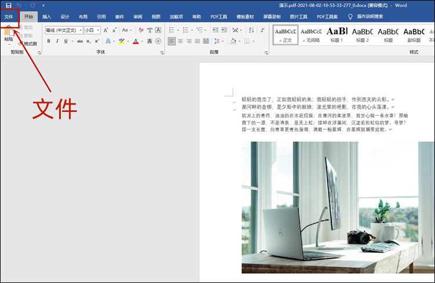Clear all formatting with the eraser icon
The width and height of the screenshot is (435, 283).
(141, 30)
